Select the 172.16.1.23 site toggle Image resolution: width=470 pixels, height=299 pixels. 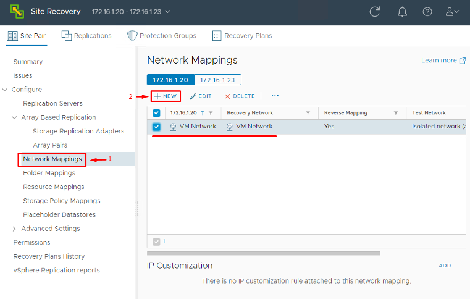[x=217, y=80]
